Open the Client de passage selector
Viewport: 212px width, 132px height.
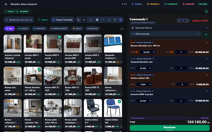tap(165, 34)
